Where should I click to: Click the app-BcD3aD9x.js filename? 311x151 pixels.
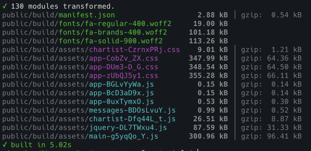tap(121, 93)
